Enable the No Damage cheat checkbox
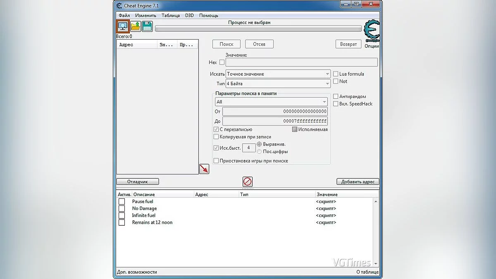496x279 pixels. point(122,209)
